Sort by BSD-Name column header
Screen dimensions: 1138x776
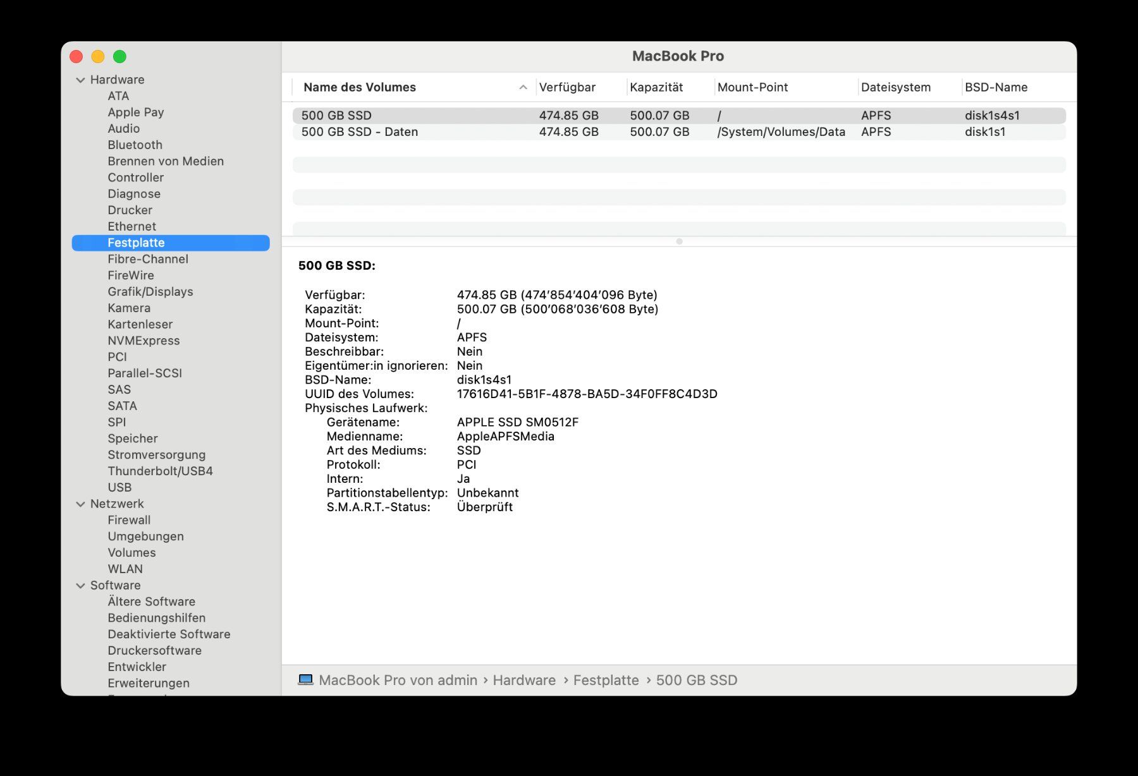pyautogui.click(x=996, y=87)
